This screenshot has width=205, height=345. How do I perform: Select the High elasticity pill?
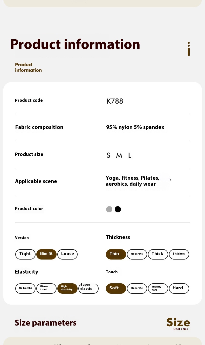pos(67,288)
